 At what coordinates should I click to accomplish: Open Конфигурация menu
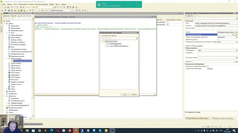(x=23, y=4)
